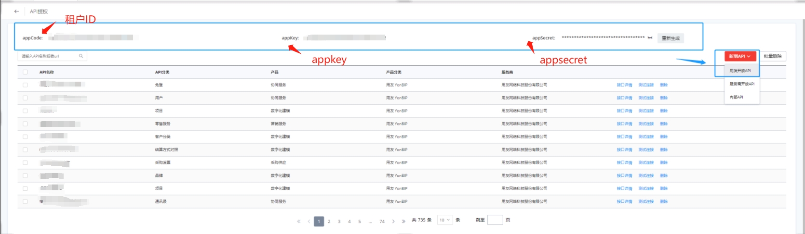Jump to last page using double-right arrows
Image resolution: width=805 pixels, height=234 pixels.
click(x=403, y=222)
